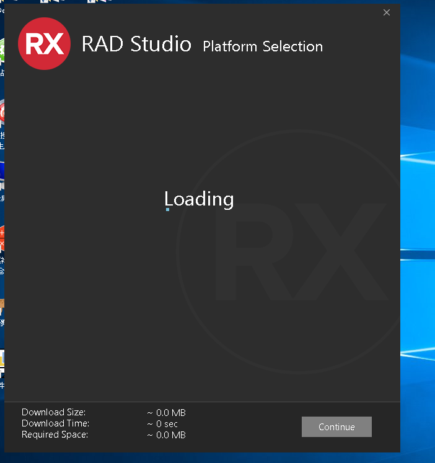
Task: Click the Platform Selection heading
Action: pos(263,46)
